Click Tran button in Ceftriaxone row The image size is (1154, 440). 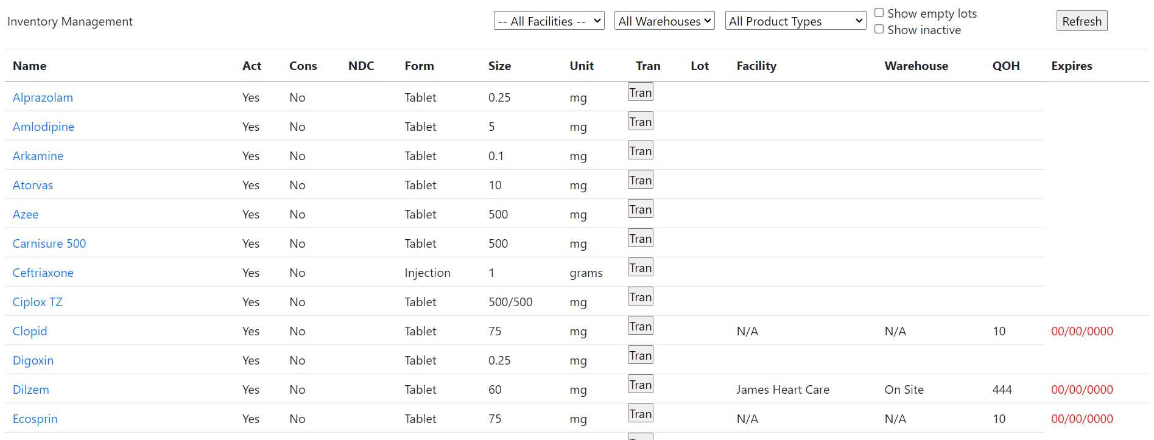641,268
